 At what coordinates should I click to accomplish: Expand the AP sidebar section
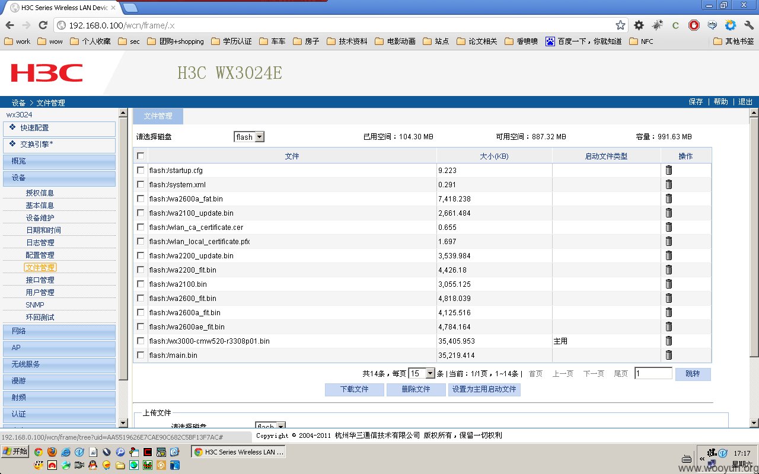[59, 348]
